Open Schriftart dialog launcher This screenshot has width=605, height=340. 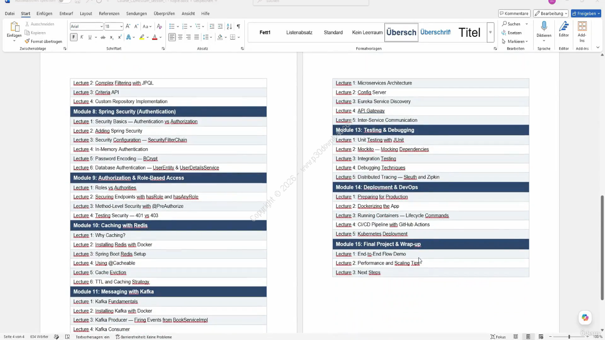[163, 49]
